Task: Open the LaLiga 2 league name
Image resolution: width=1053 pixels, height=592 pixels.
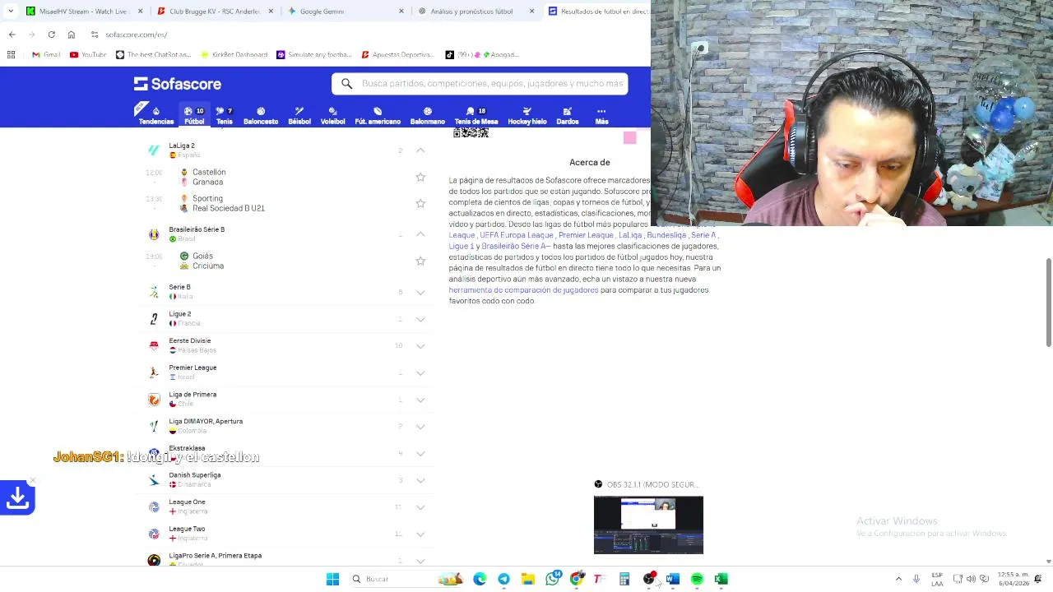Action: click(x=182, y=146)
